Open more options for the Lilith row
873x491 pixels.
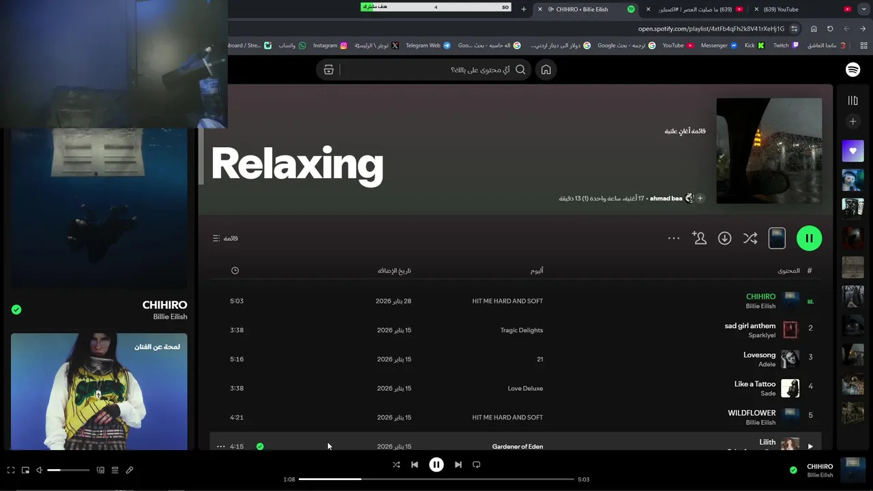point(221,447)
